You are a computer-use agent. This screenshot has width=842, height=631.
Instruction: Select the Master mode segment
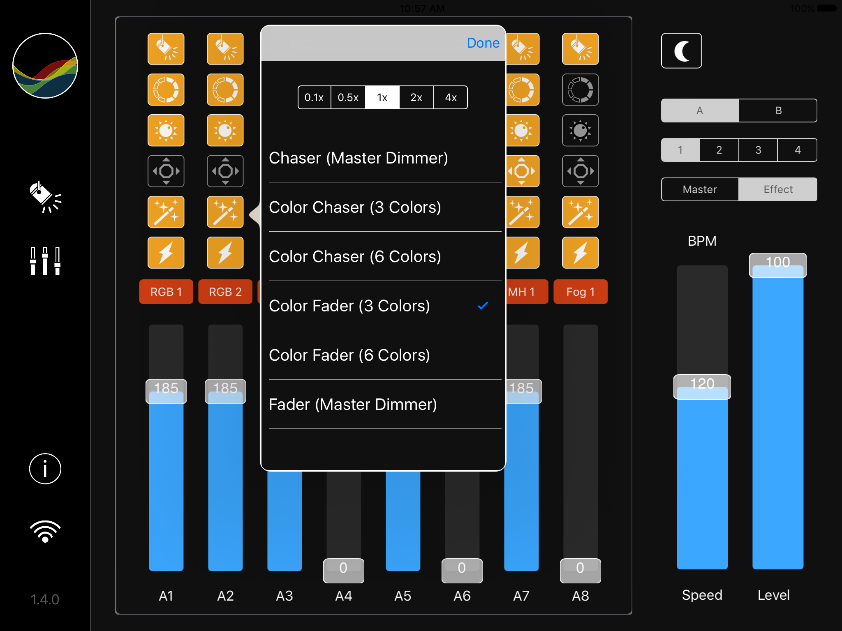[x=700, y=189]
